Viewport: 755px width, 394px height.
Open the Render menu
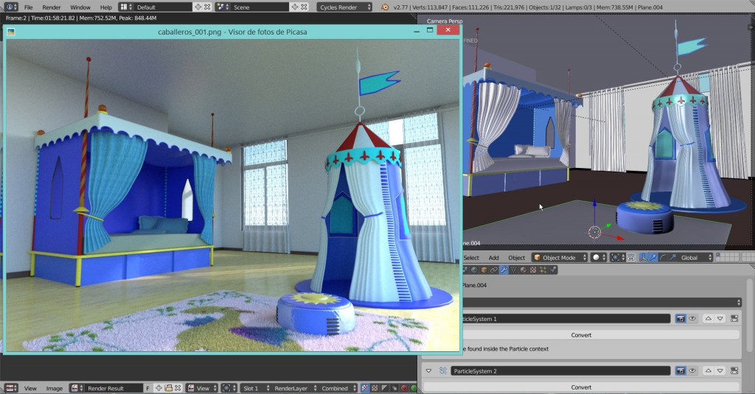click(52, 7)
